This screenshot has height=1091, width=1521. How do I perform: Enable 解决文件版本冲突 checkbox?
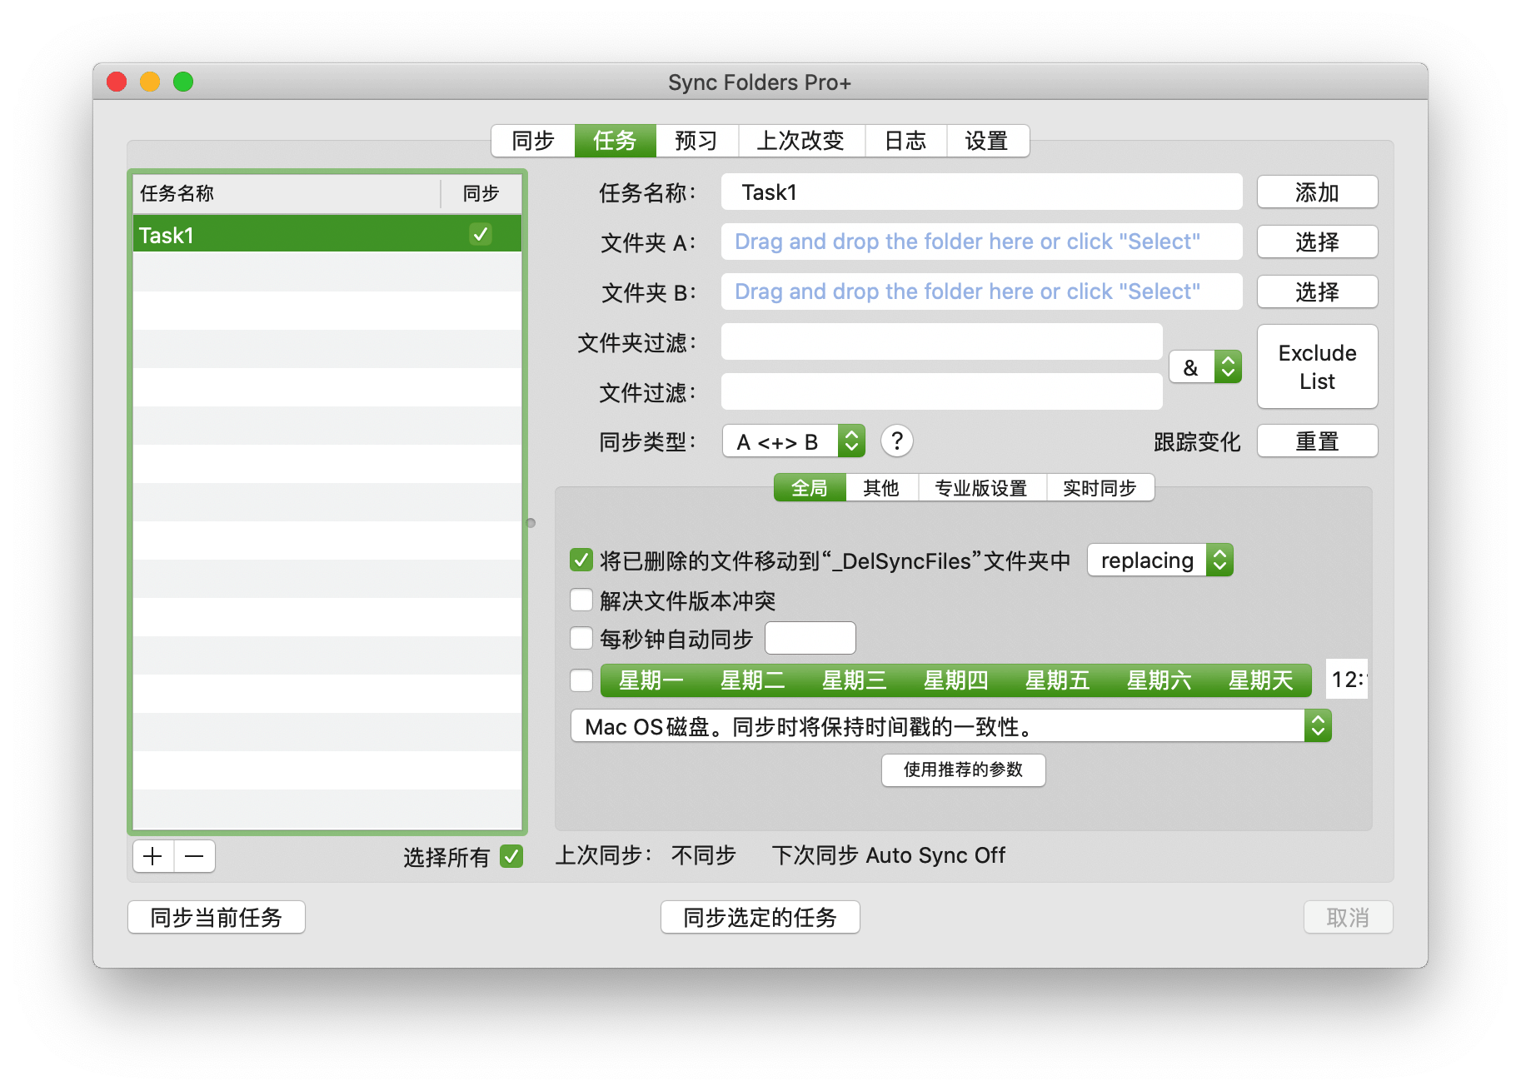pos(581,600)
